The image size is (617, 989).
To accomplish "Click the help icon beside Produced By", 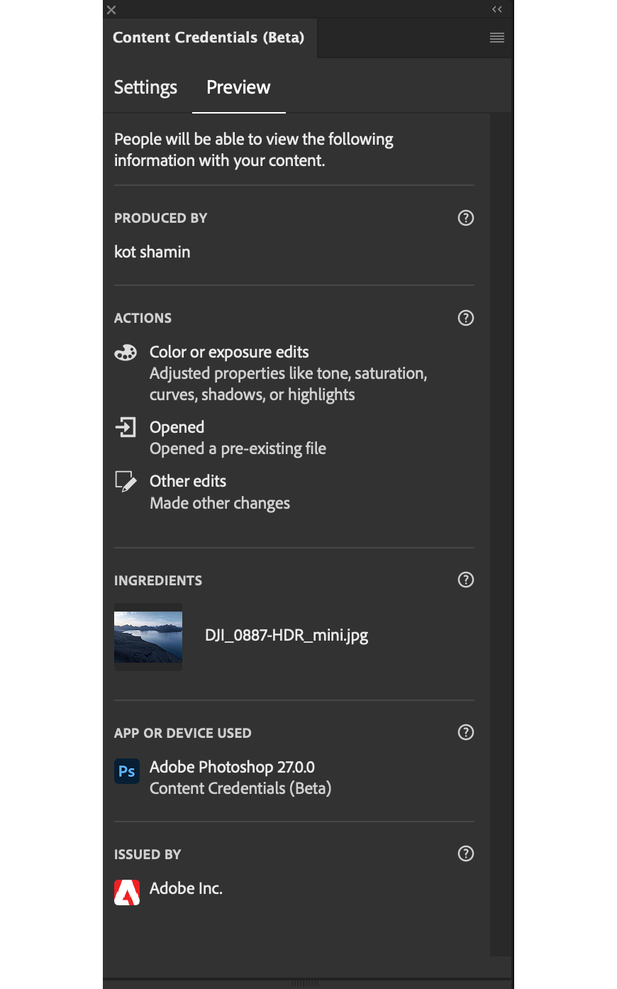I will (466, 218).
